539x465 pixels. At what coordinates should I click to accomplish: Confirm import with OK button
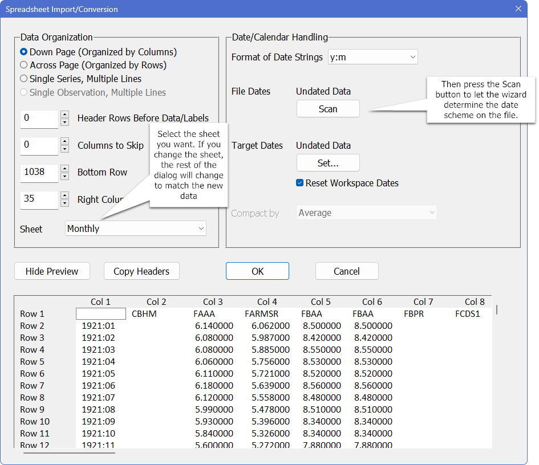[257, 271]
